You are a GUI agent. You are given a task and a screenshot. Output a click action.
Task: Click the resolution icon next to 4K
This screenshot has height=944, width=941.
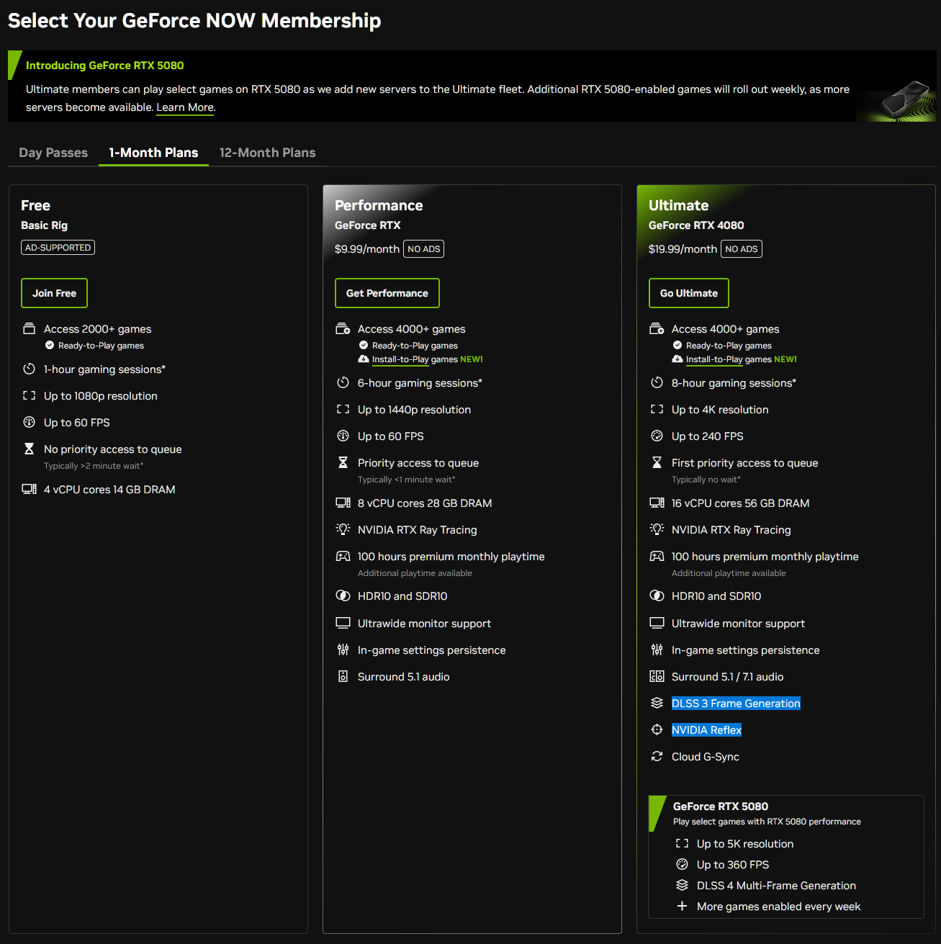click(657, 409)
